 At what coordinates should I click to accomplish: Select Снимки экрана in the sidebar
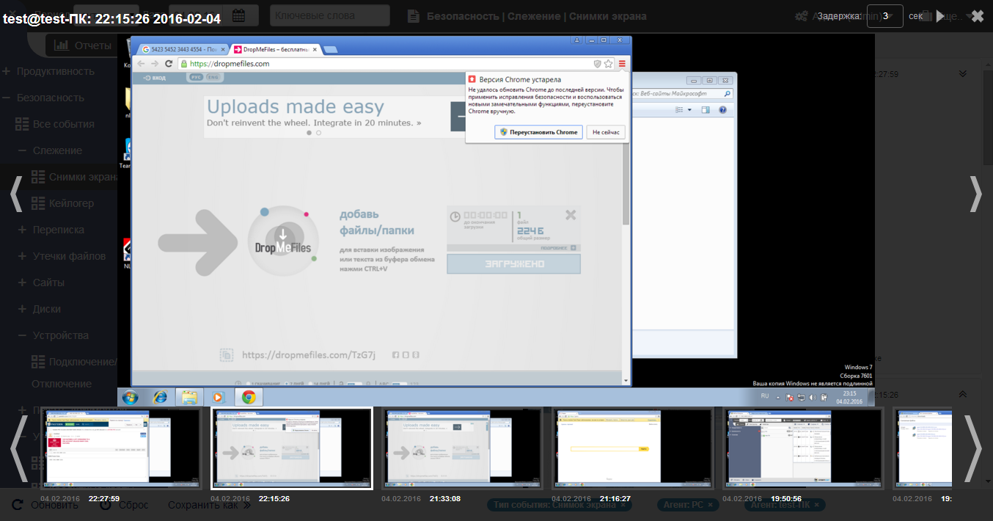click(x=75, y=177)
